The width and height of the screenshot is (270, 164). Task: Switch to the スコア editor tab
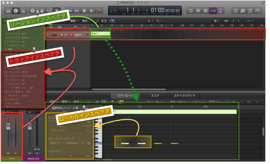tap(155, 96)
